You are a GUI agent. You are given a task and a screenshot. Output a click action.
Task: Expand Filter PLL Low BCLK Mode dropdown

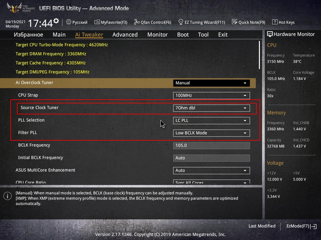point(212,133)
